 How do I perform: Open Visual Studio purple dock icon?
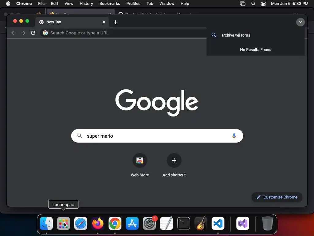pyautogui.click(x=243, y=223)
